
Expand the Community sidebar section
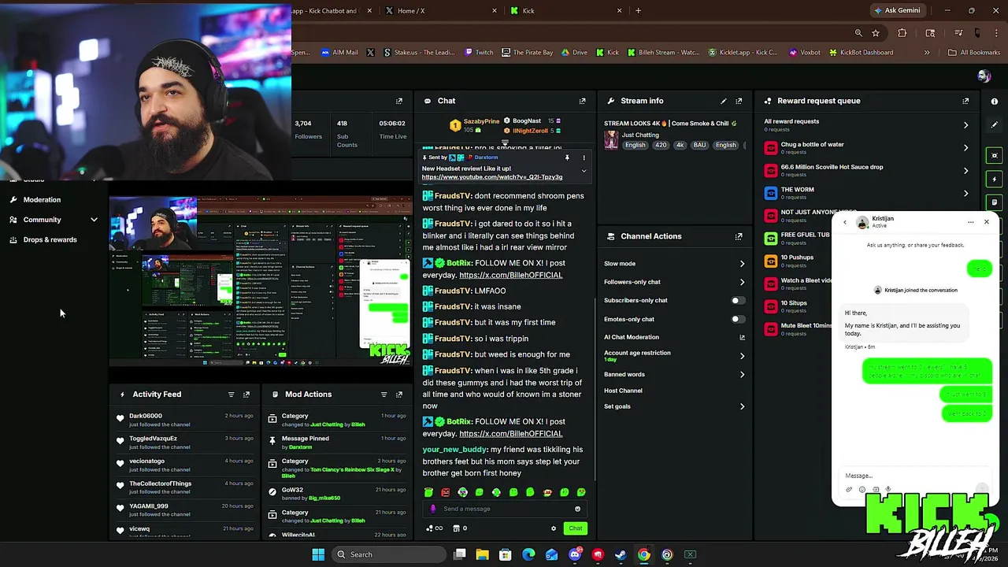coord(94,220)
